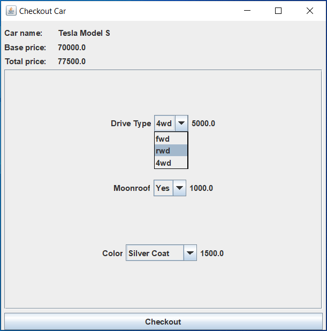The image size is (327, 331).
Task: Open the Moonroof dropdown arrow
Action: (179, 188)
